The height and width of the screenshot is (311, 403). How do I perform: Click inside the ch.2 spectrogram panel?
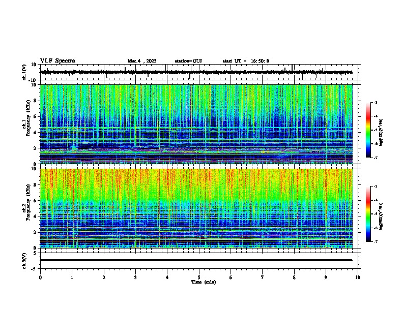tap(196, 208)
